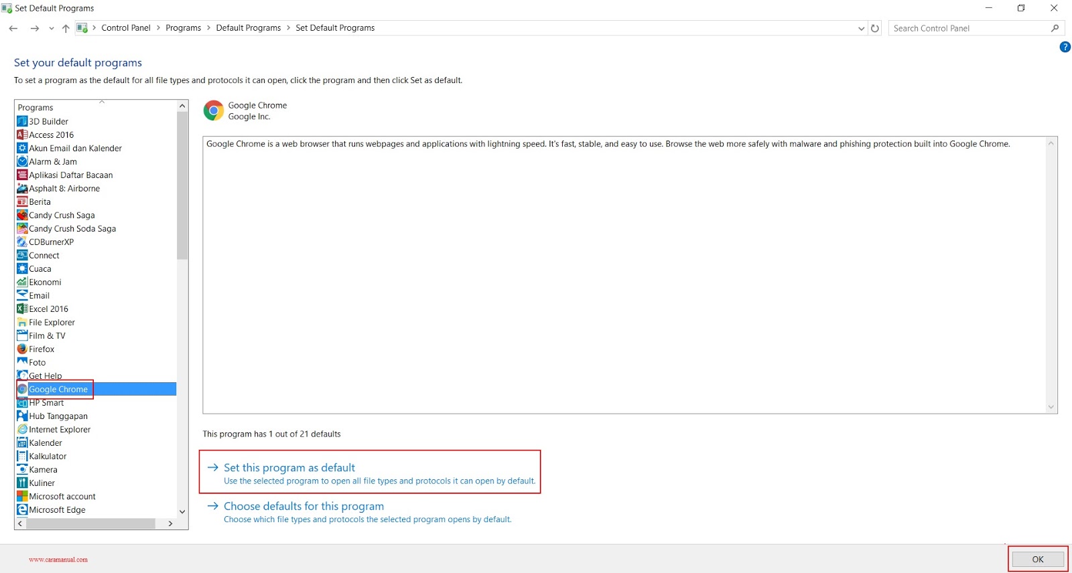Click the Access 2016 icon in list
The width and height of the screenshot is (1072, 573).
pos(22,135)
